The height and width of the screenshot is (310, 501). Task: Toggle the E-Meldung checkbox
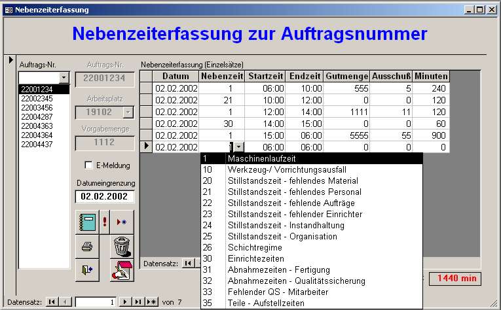tap(89, 165)
